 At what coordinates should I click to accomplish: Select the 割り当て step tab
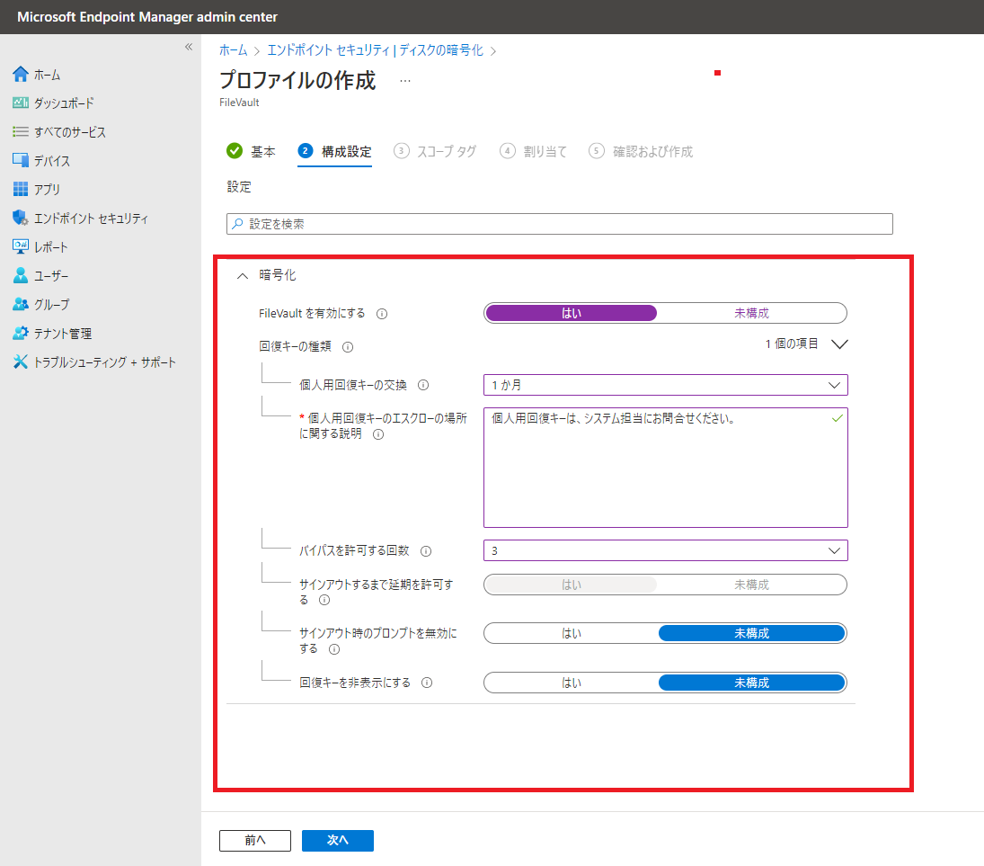click(x=534, y=151)
